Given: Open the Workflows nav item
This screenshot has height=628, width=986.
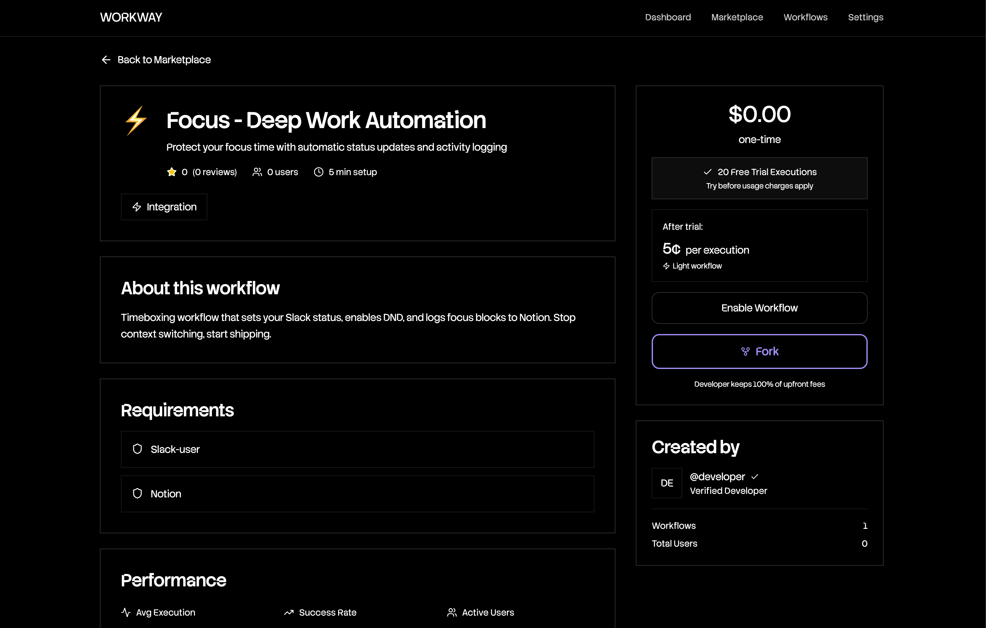Looking at the screenshot, I should point(805,17).
